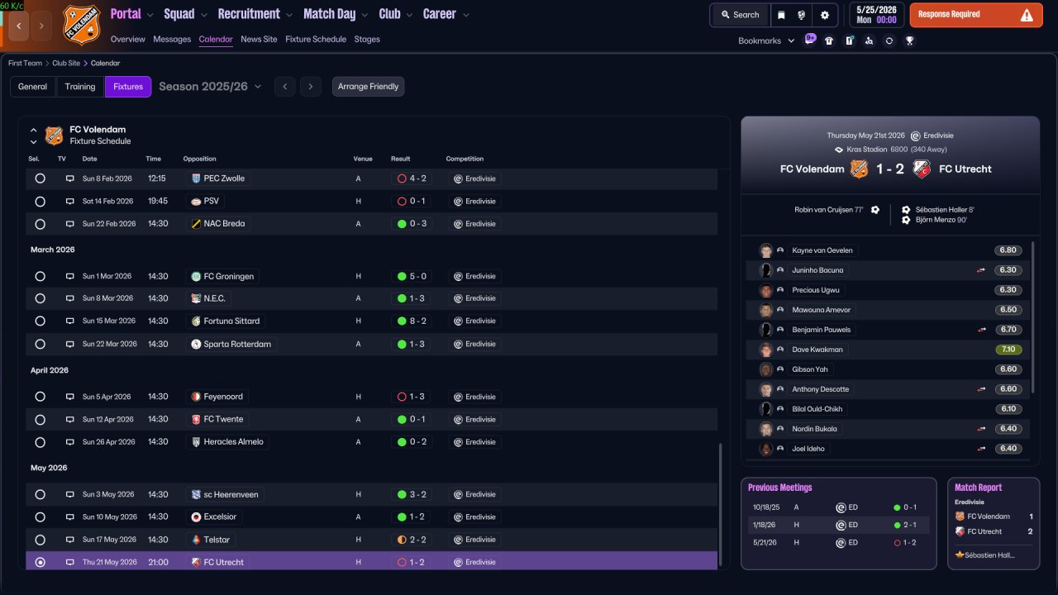Expand the Match Day menu dropdown

[365, 15]
